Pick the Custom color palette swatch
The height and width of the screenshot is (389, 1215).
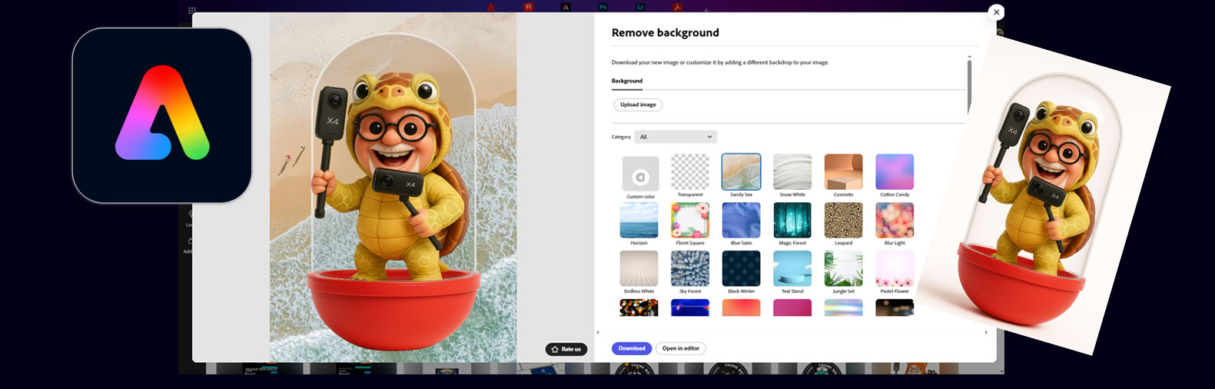click(x=640, y=173)
